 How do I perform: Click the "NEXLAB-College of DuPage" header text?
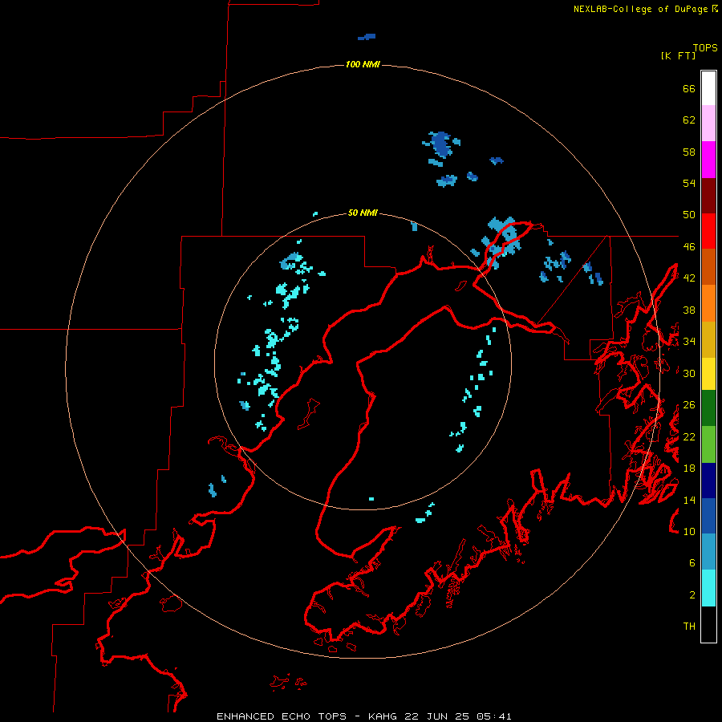pyautogui.click(x=641, y=9)
